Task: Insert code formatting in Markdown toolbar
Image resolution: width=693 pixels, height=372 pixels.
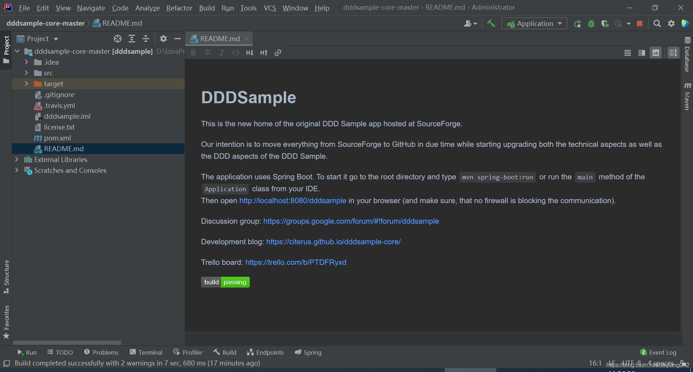Action: coord(236,53)
